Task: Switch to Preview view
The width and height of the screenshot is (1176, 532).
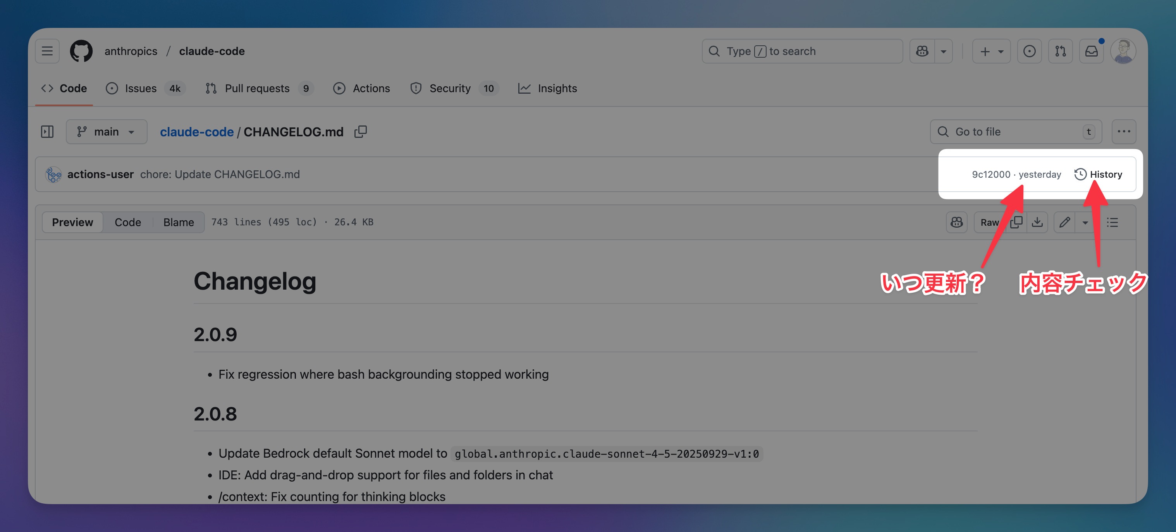Action: (72, 222)
